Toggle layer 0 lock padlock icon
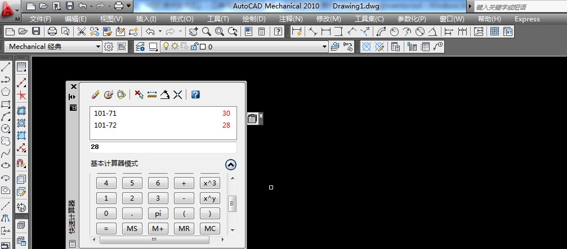This screenshot has height=249, width=567. (x=194, y=47)
